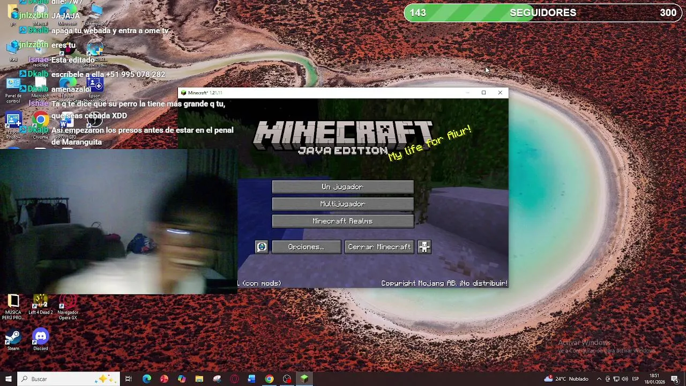This screenshot has height=386, width=686.
Task: Launch Microsoft Edge from the taskbar
Action: (x=146, y=379)
